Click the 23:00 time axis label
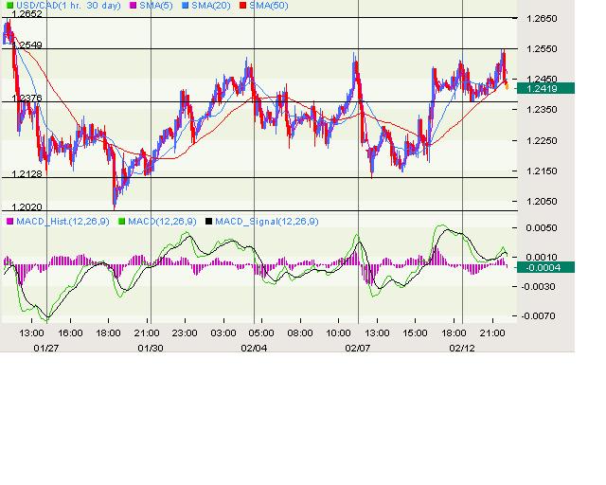The height and width of the screenshot is (485, 606). point(185,333)
